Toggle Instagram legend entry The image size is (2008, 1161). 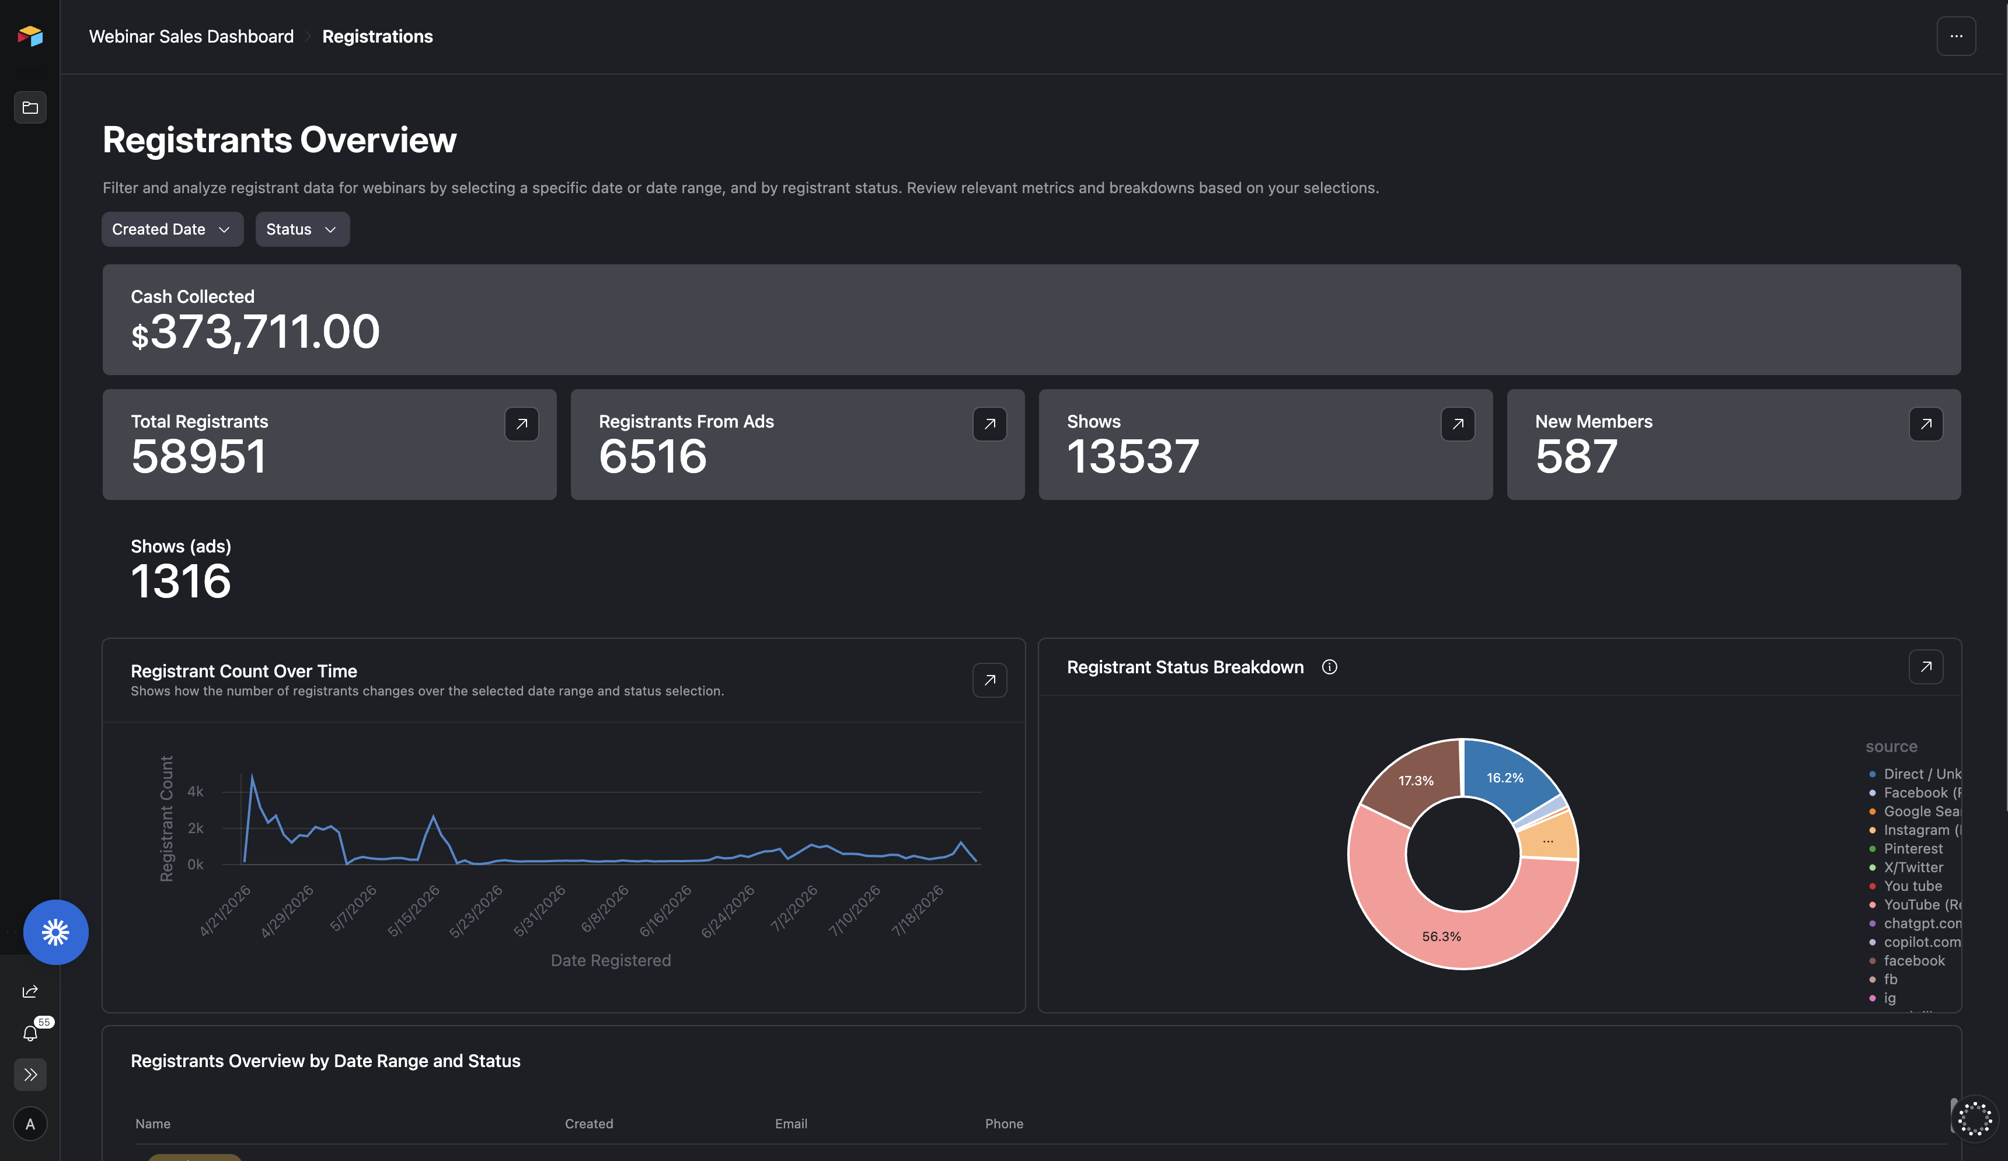(x=1916, y=830)
